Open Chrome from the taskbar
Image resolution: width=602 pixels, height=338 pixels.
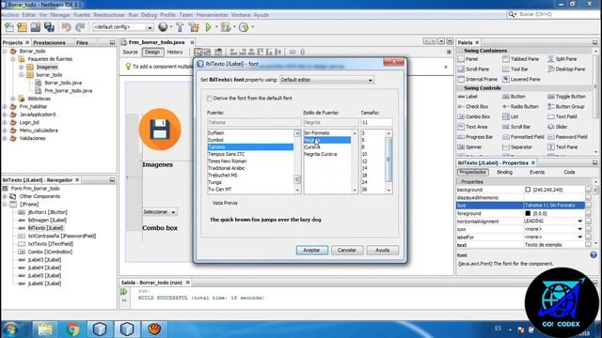72,330
